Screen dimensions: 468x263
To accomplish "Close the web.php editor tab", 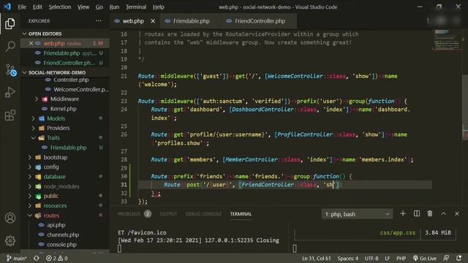I will (153, 21).
